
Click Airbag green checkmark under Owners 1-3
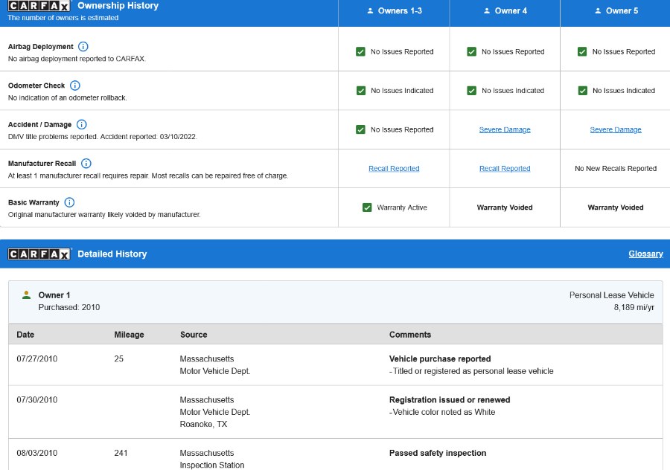[x=360, y=51]
